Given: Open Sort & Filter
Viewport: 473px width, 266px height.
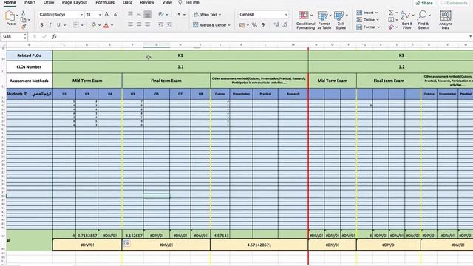Looking at the screenshot, I should click(407, 20).
